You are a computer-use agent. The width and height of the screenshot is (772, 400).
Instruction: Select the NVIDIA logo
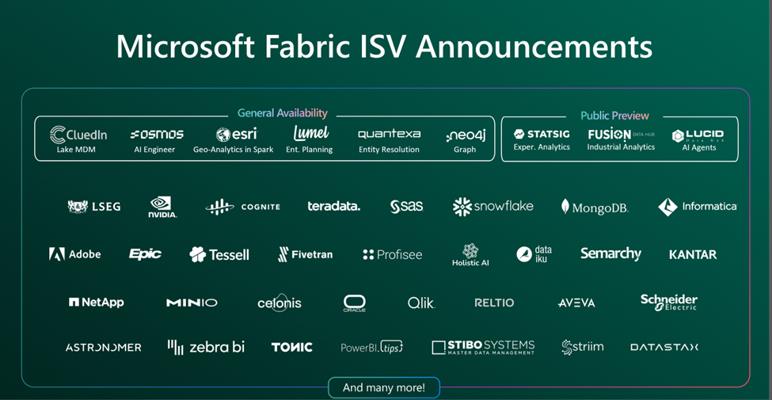click(x=162, y=208)
